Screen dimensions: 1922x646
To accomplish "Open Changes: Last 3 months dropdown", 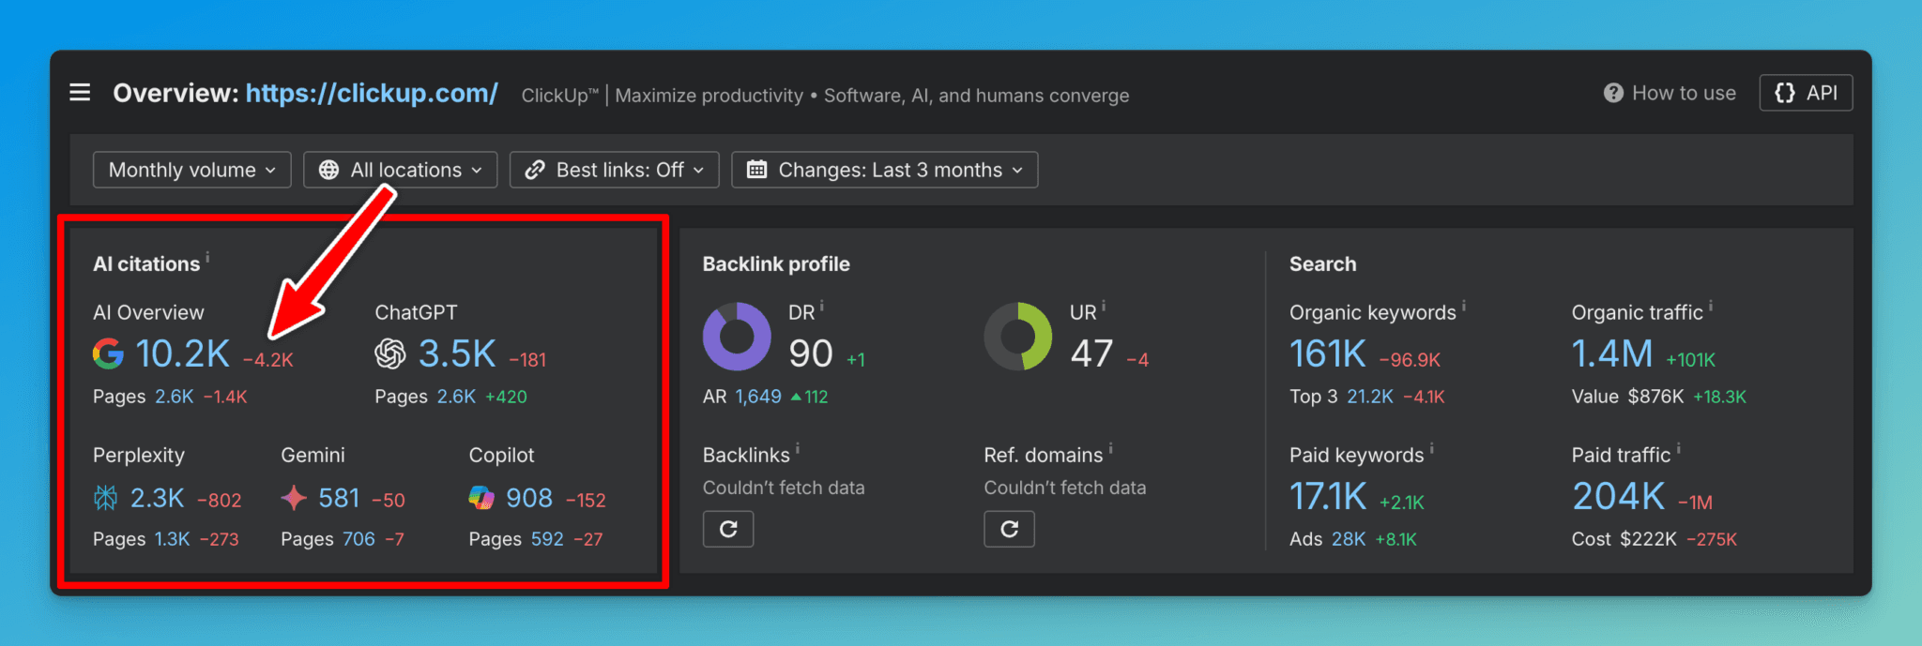I will (885, 170).
